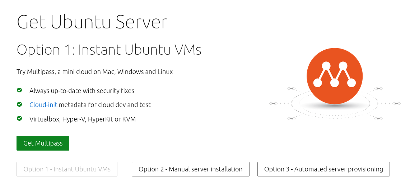The height and width of the screenshot is (184, 410).
Task: Click the green checkmark next to Cloud-init
Action: 19,105
